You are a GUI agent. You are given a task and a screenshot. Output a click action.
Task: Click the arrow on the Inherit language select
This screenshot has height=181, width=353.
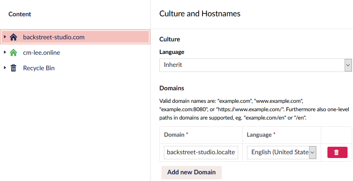(348, 65)
